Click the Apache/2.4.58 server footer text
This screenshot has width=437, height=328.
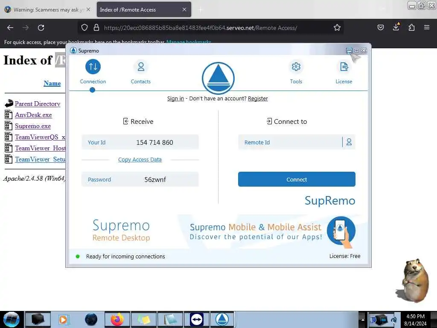[34, 179]
